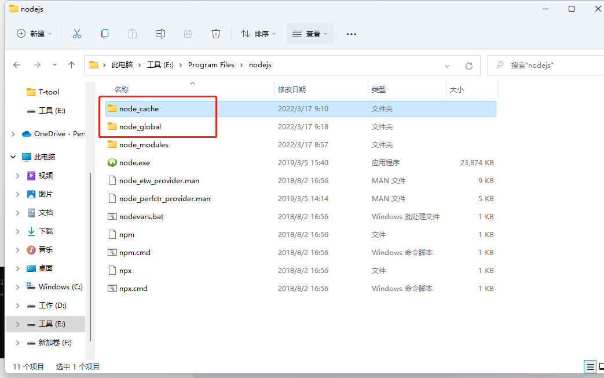604x378 pixels.
Task: Sort by the 类型 Type column header
Action: (x=379, y=89)
